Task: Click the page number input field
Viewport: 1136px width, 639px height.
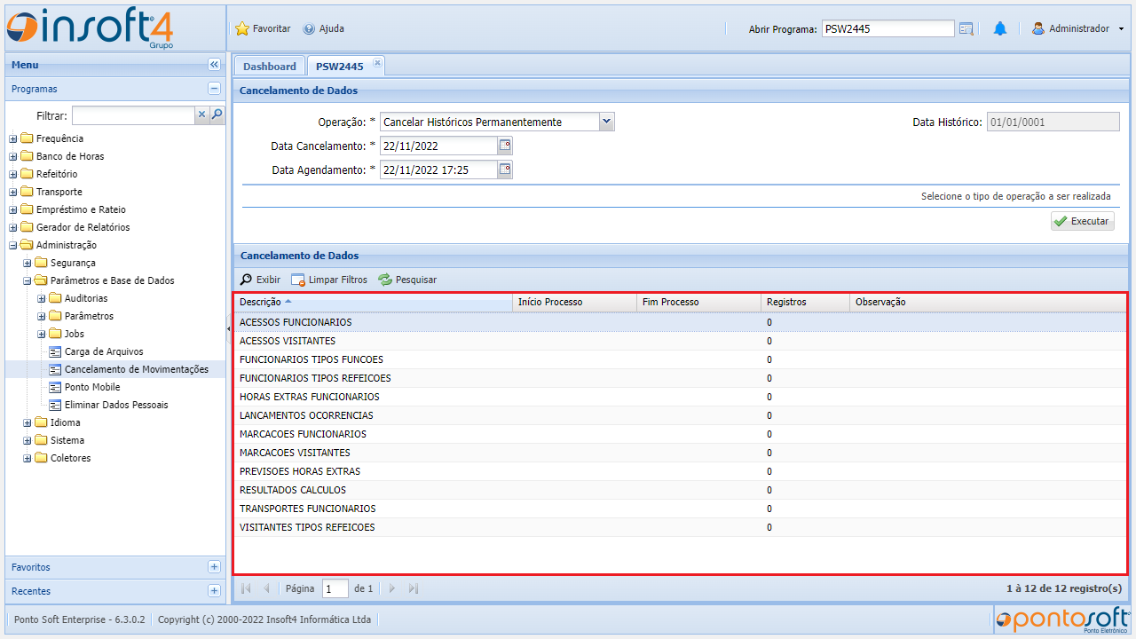Action: pyautogui.click(x=335, y=588)
